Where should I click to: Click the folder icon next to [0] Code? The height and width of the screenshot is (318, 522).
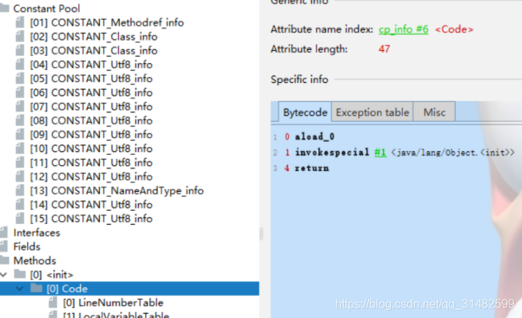pyautogui.click(x=36, y=289)
